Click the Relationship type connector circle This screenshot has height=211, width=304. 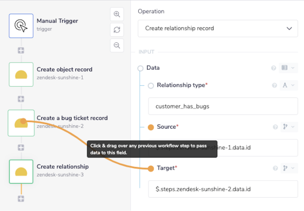150,86
